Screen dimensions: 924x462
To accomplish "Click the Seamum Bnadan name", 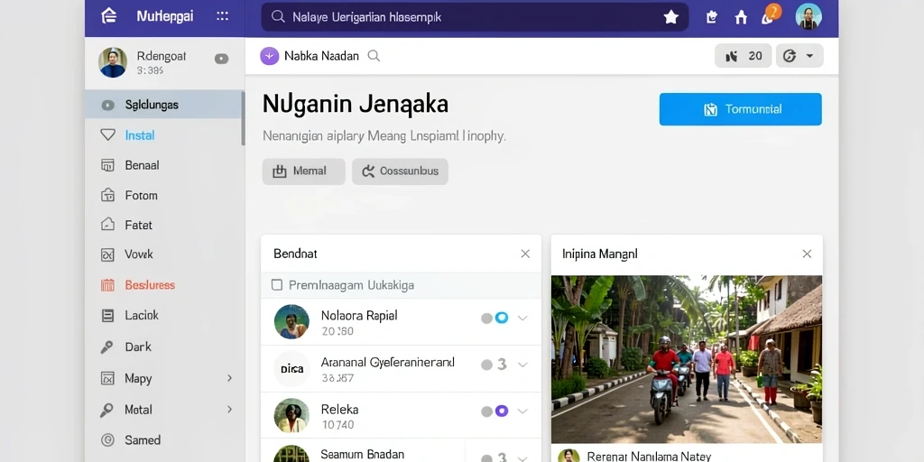I will pyautogui.click(x=363, y=455).
